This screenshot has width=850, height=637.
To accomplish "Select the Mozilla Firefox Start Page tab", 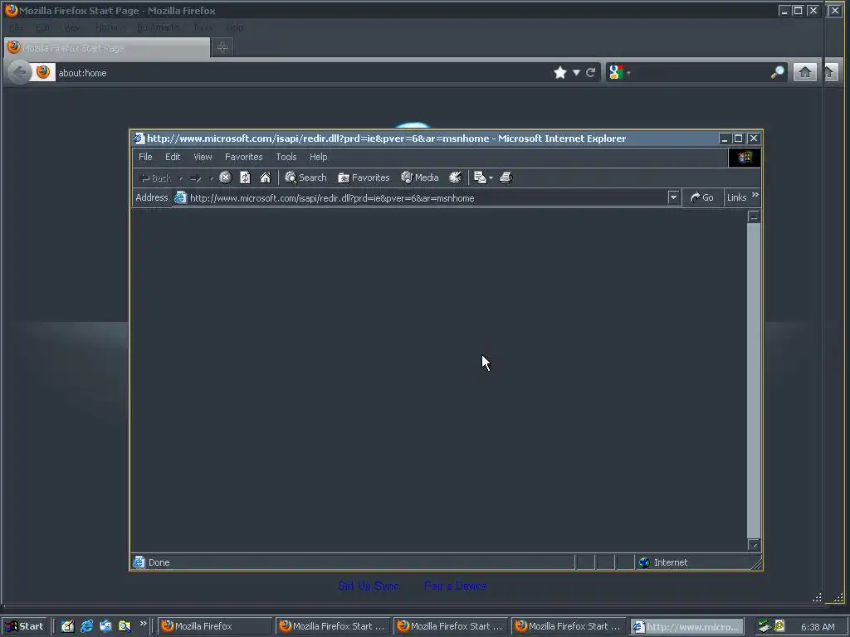I will click(x=107, y=47).
